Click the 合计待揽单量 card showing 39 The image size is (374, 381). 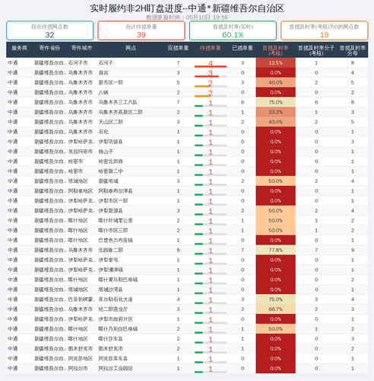[x=141, y=30]
